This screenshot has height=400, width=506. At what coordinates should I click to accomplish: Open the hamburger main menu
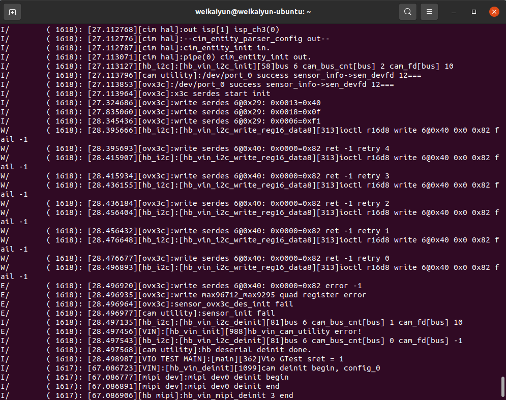pyautogui.click(x=430, y=11)
